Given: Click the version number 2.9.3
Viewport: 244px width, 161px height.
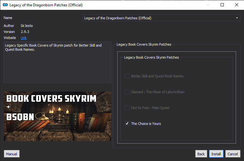Looking at the screenshot, I should 25,32.
